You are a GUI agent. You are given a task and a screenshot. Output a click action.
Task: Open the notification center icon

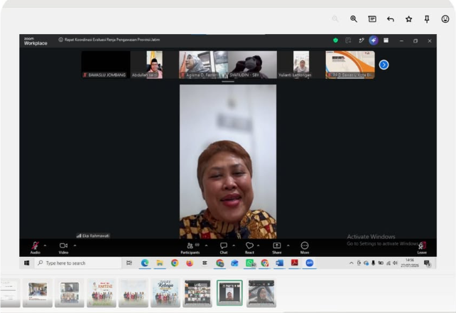pos(427,263)
